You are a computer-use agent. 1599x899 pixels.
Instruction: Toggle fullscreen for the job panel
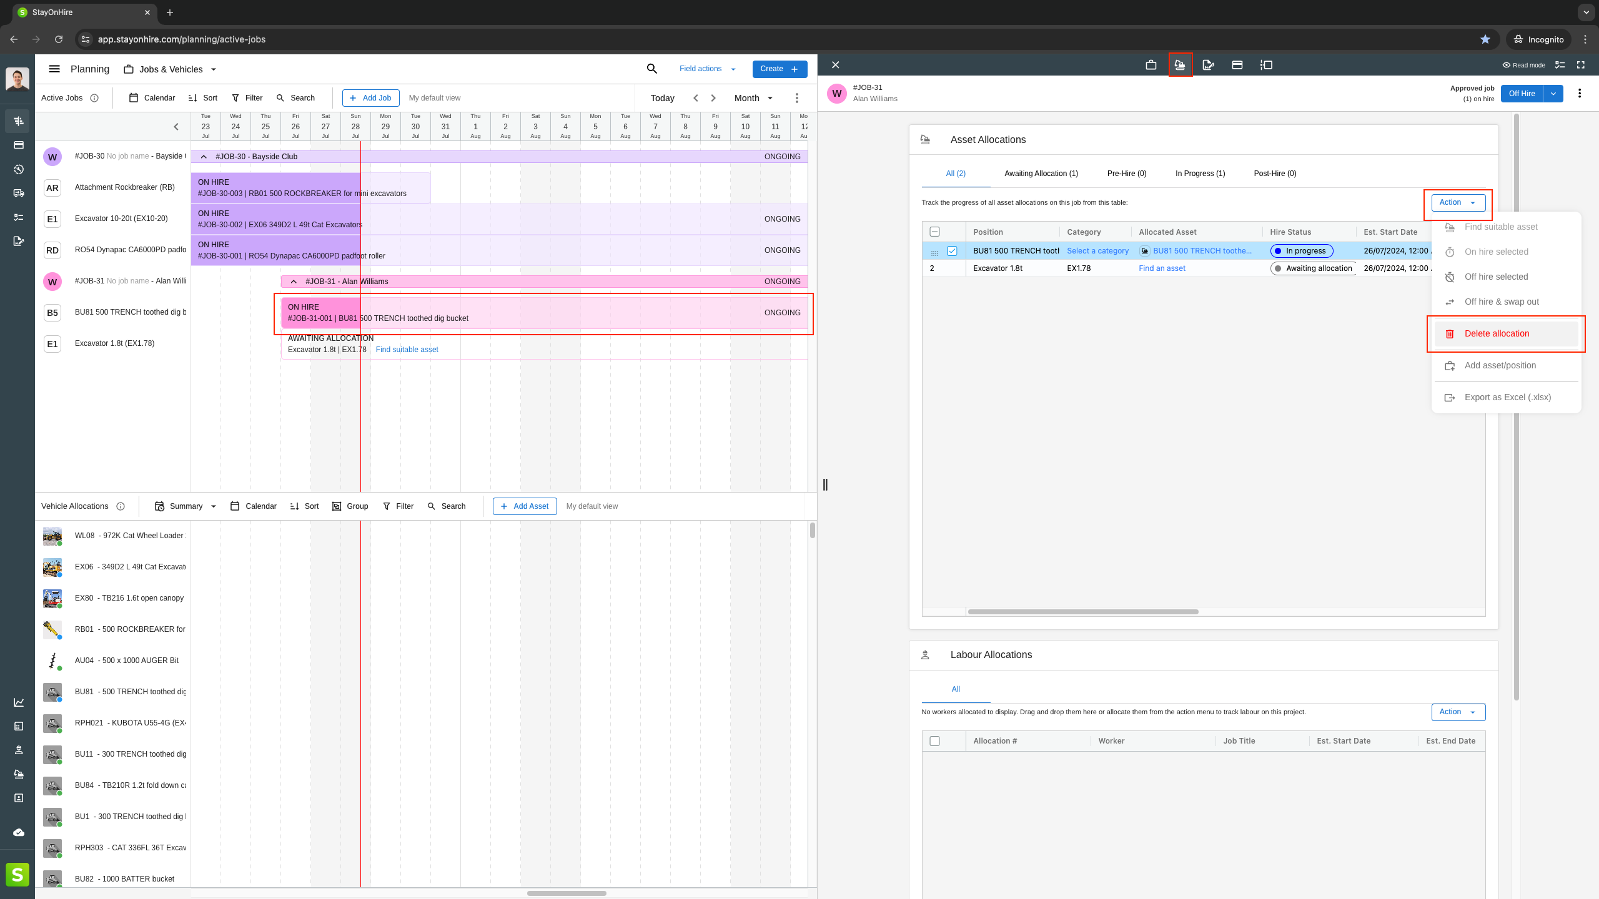1581,65
